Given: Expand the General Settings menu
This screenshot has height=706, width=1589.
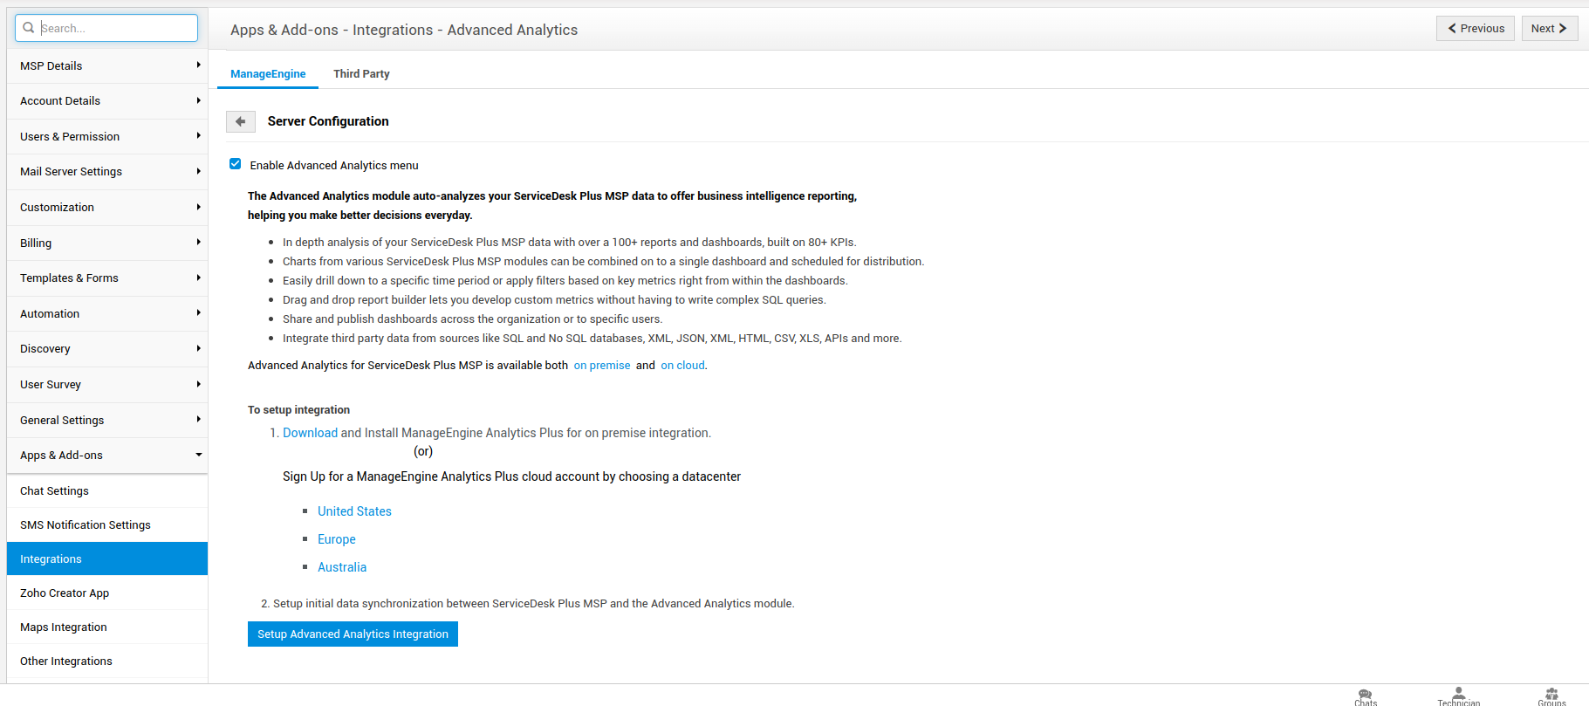Looking at the screenshot, I should pyautogui.click(x=107, y=420).
